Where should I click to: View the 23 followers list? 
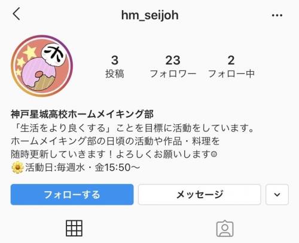coord(173,67)
